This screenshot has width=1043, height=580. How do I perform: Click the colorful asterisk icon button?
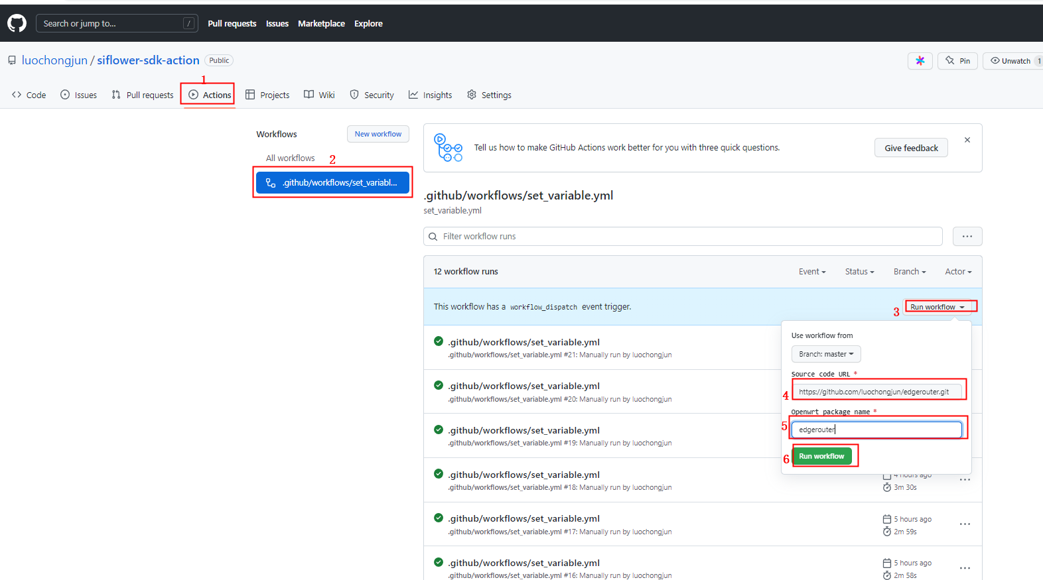point(920,61)
